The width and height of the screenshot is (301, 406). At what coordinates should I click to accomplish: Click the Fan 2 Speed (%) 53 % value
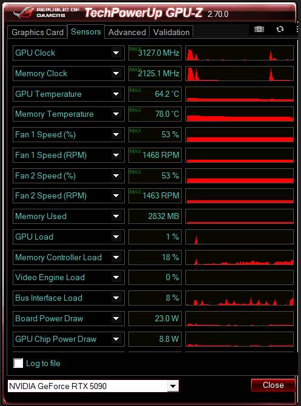click(155, 175)
